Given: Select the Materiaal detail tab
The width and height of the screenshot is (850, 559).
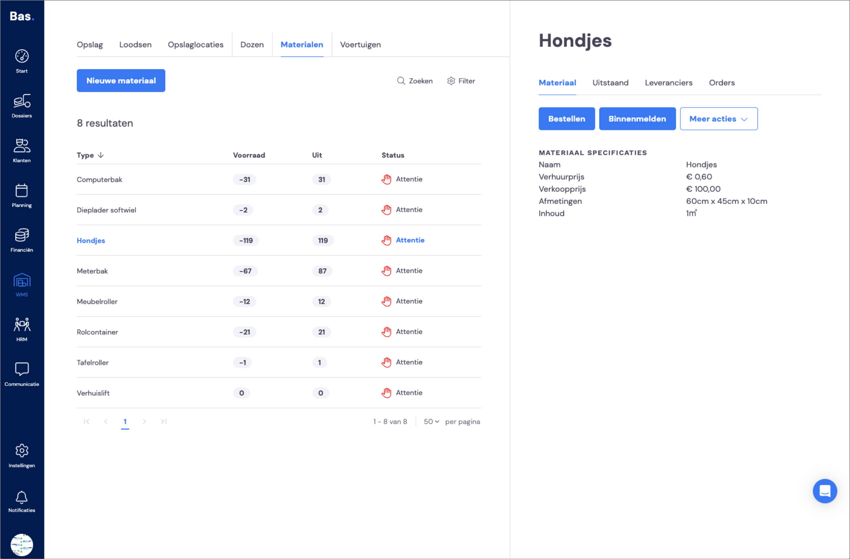Looking at the screenshot, I should point(557,82).
